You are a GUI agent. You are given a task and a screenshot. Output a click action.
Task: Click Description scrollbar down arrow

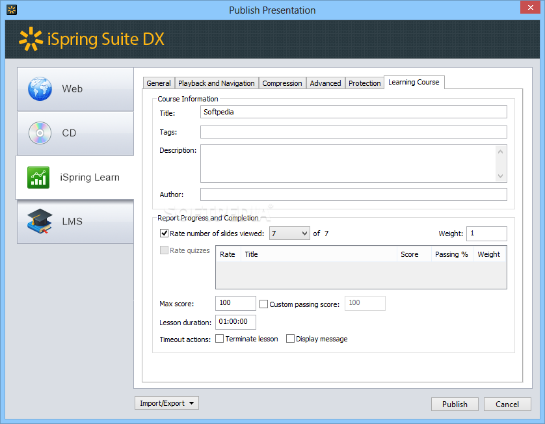click(501, 176)
